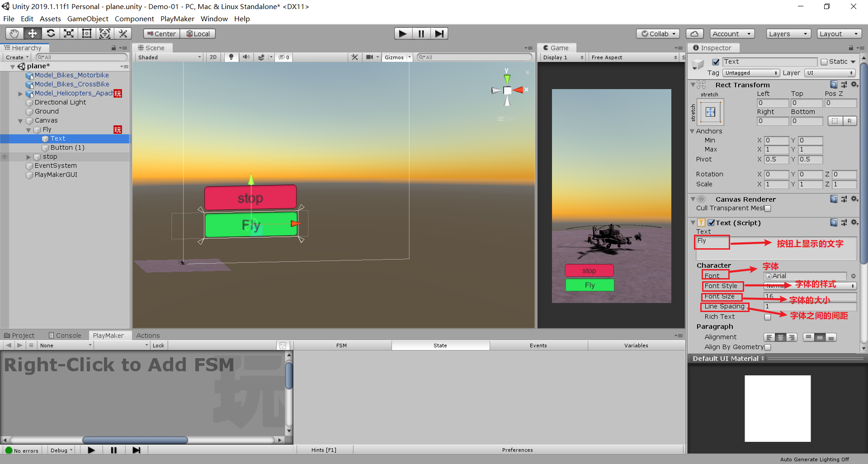Select the Move tool in the toolbar
This screenshot has width=868, height=464.
pyautogui.click(x=32, y=33)
